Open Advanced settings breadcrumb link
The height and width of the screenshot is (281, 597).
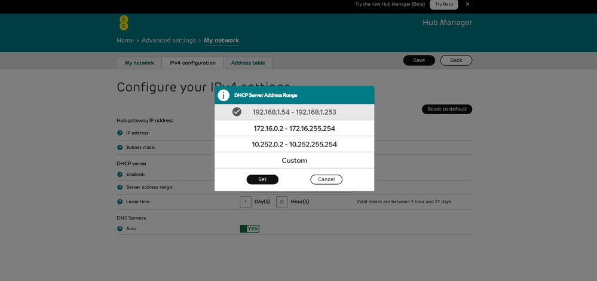tap(169, 41)
